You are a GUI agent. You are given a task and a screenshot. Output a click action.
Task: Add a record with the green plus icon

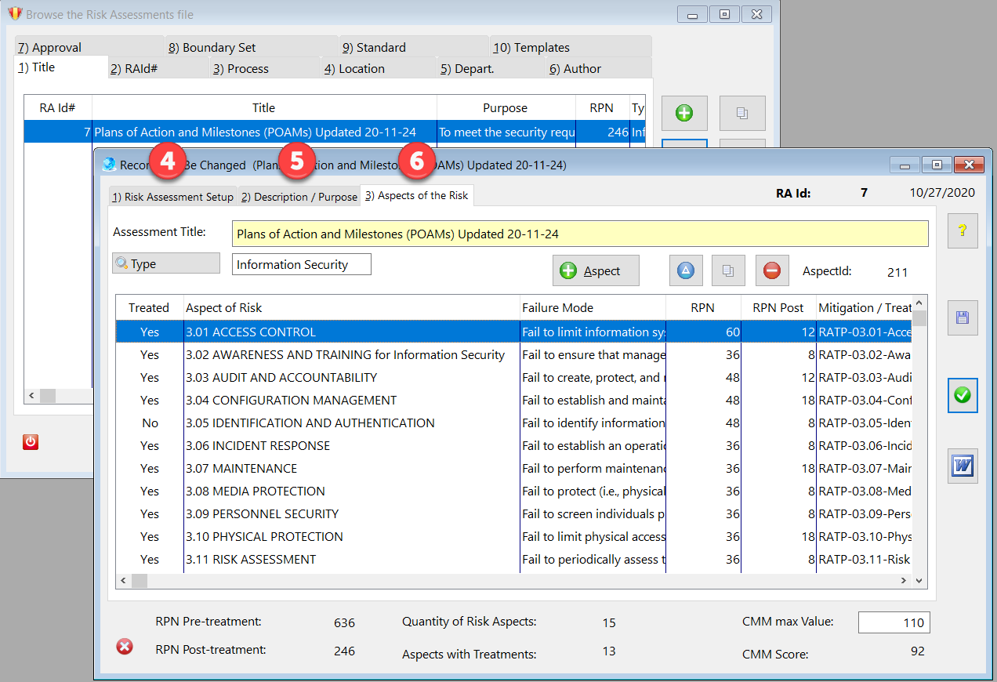[x=684, y=113]
